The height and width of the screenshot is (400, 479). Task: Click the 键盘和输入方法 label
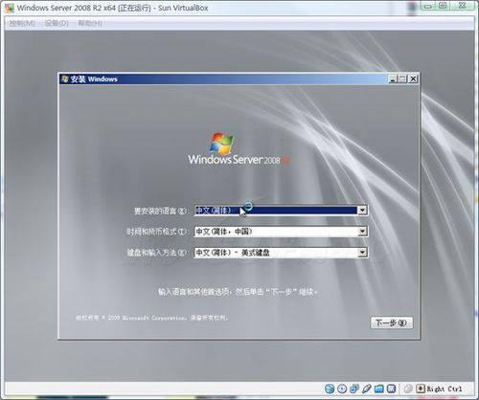click(157, 253)
